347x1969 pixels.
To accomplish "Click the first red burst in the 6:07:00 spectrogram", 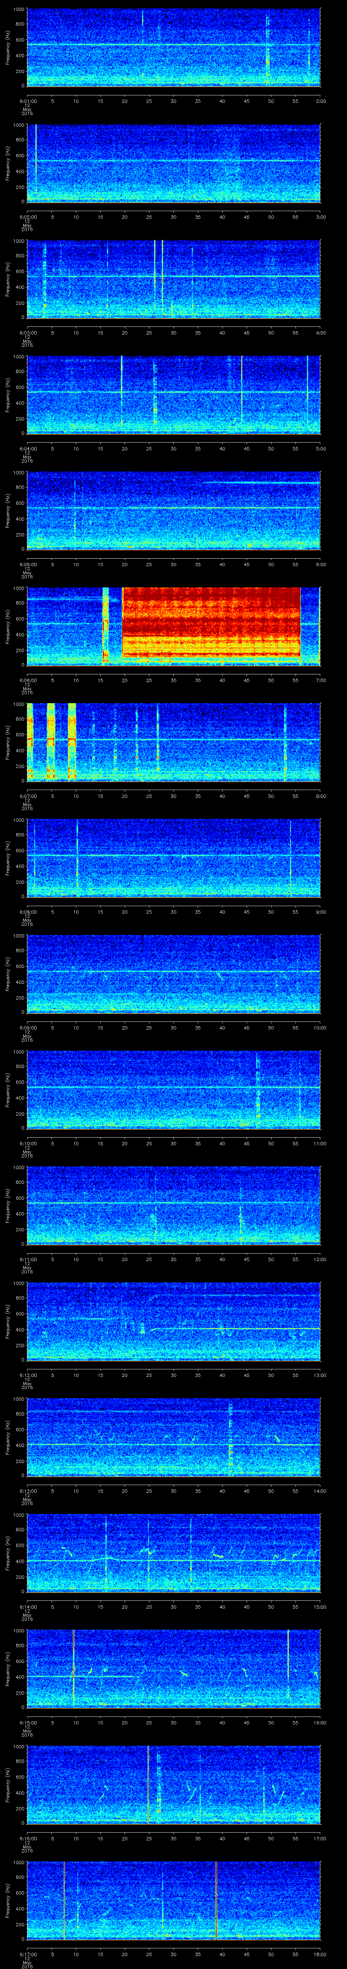I will (30, 742).
